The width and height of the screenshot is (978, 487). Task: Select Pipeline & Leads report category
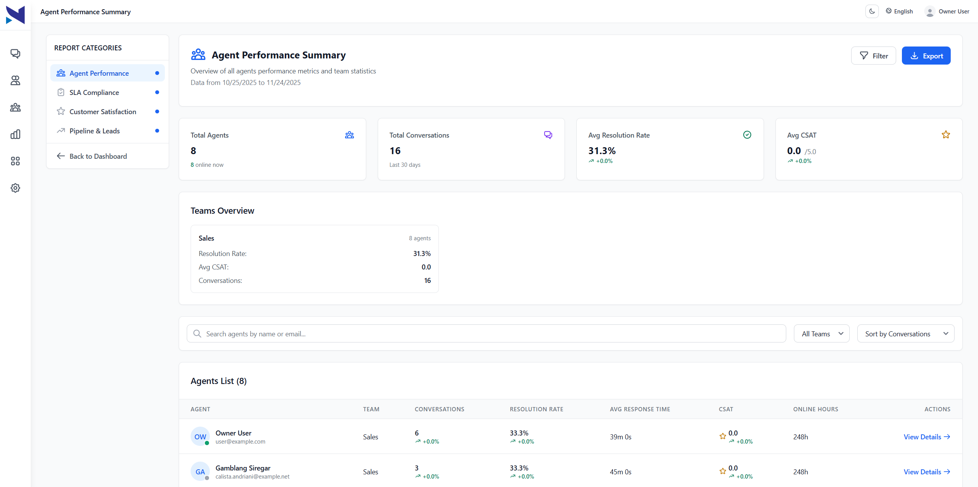click(x=108, y=131)
